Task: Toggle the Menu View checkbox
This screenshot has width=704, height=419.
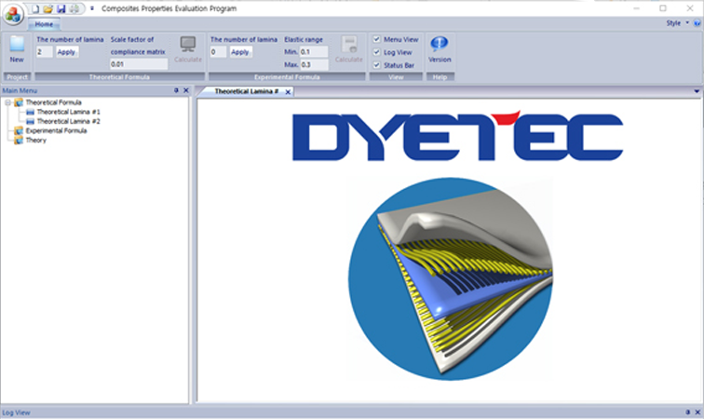Action: tap(377, 39)
